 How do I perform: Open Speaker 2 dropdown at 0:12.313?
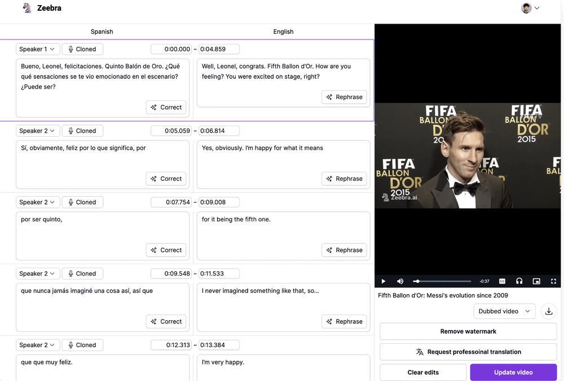click(37, 345)
